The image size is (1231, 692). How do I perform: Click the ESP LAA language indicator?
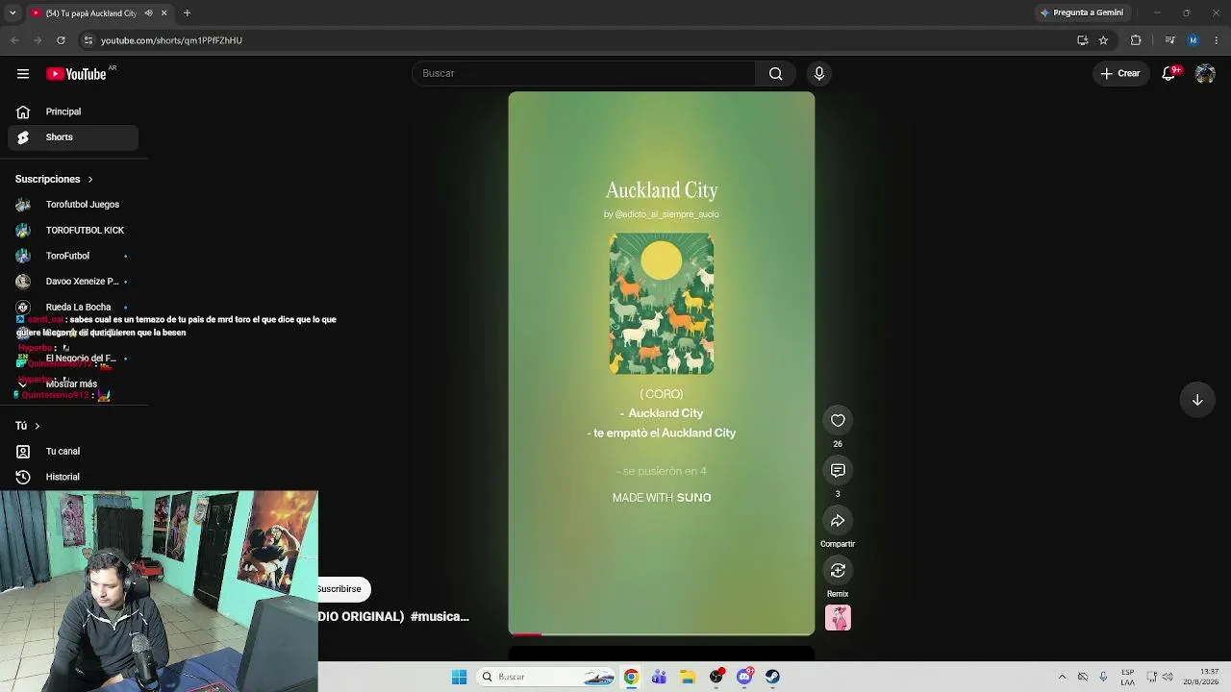(x=1128, y=677)
